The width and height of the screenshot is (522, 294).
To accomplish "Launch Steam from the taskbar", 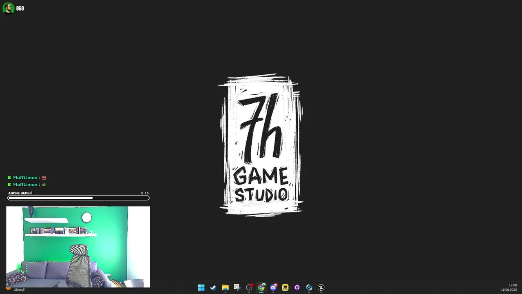I will click(x=213, y=287).
